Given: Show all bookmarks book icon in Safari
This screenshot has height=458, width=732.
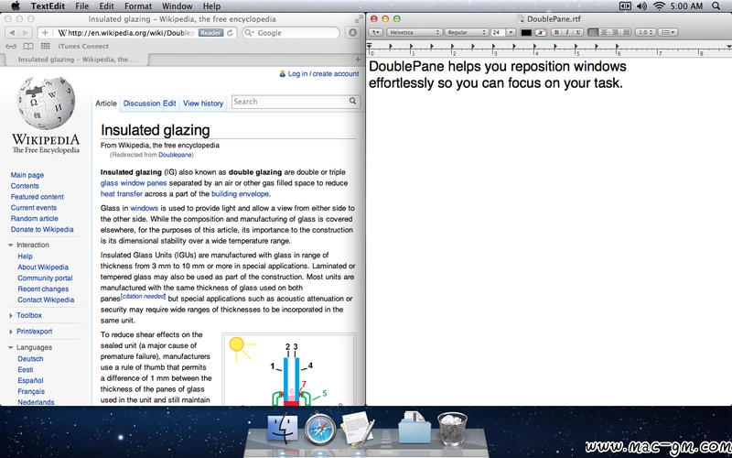Looking at the screenshot, I should [x=28, y=47].
